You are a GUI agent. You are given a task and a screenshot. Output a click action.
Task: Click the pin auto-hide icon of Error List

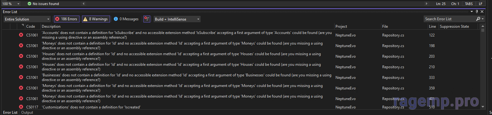(477, 12)
